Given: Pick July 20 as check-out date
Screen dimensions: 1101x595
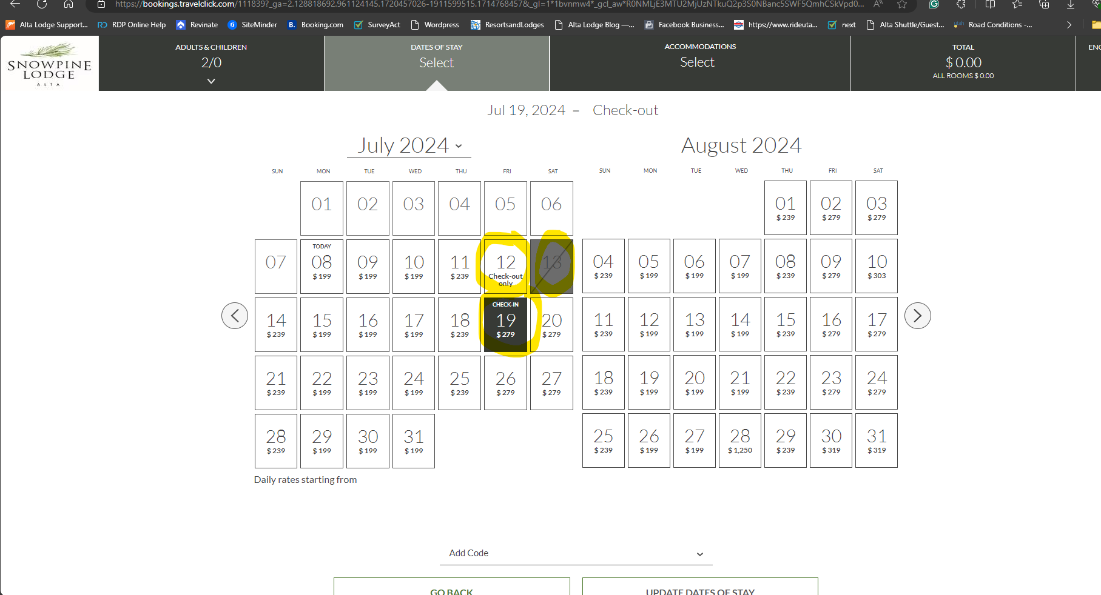Looking at the screenshot, I should pos(551,325).
